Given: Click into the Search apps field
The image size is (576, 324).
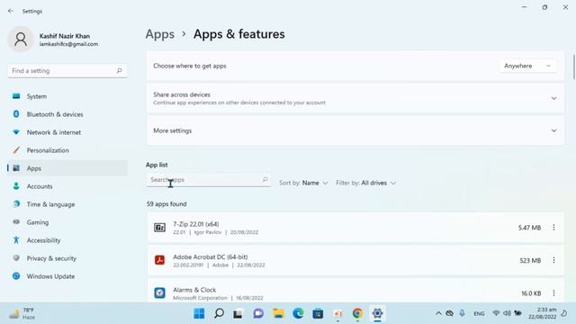Looking at the screenshot, I should coord(208,180).
